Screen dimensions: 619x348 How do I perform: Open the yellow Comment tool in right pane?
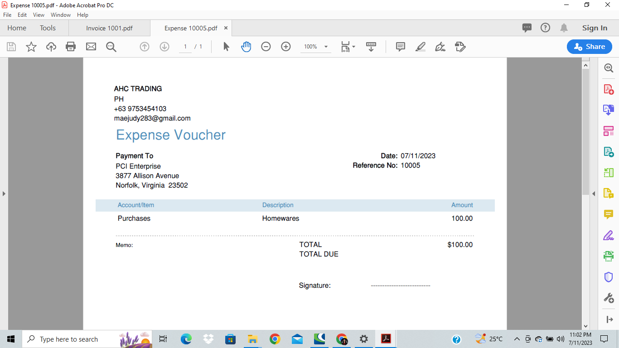(609, 214)
